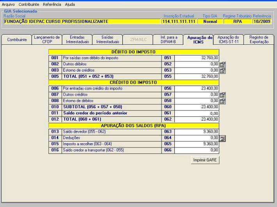Click field 062 total credit value
The width and height of the screenshot is (277, 207).
click(x=197, y=119)
